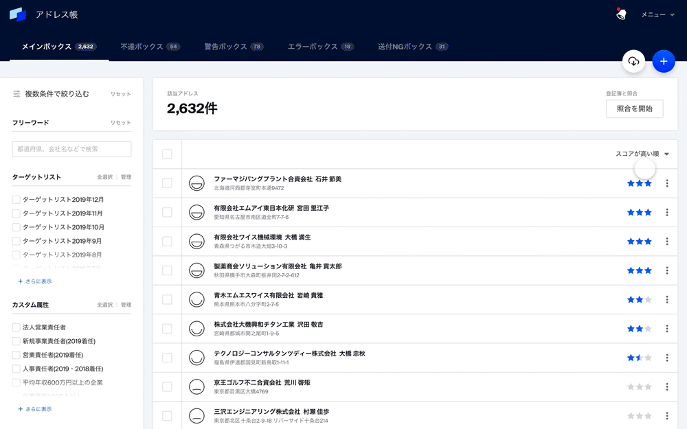Click the cloud download icon button
The image size is (687, 429).
pyautogui.click(x=633, y=61)
